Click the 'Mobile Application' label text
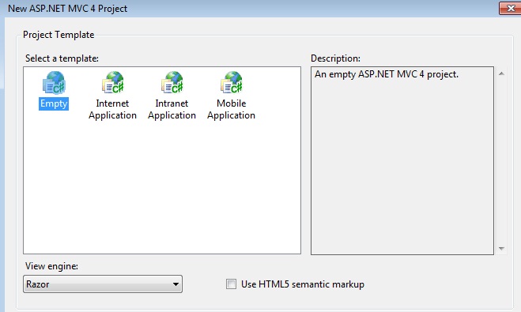Image resolution: width=521 pixels, height=312 pixels. [232, 109]
